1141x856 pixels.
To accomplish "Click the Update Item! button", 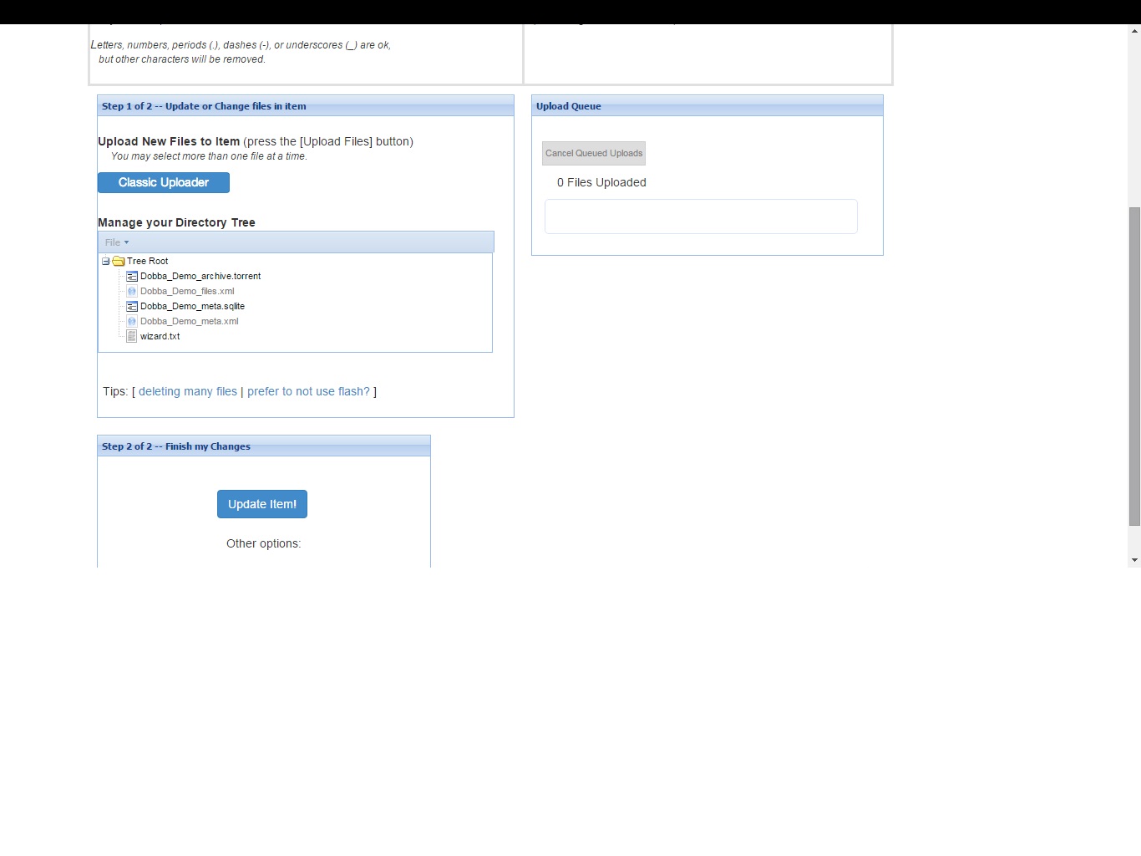I will coord(262,504).
